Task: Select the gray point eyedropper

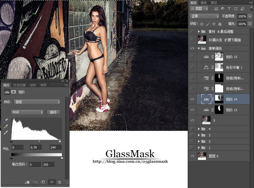Action: pyautogui.click(x=6, y=127)
